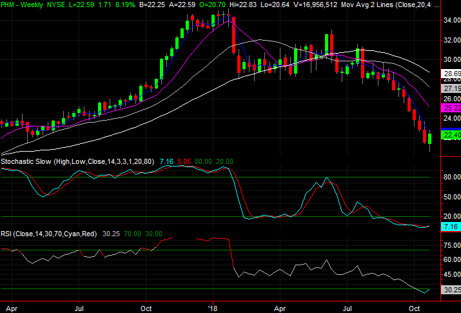The height and width of the screenshot is (313, 461).
Task: Click the O=20.70 open value
Action: click(213, 5)
